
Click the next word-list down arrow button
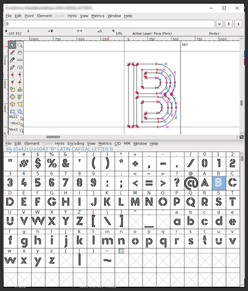[238, 24]
